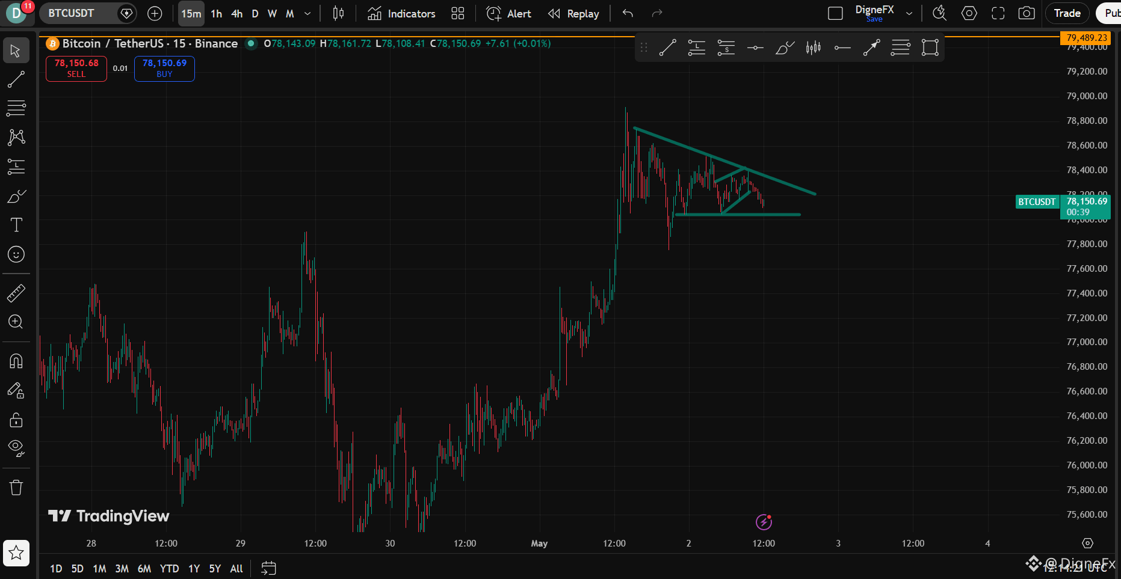Select the arrow cursor tool in left sidebar

pyautogui.click(x=16, y=51)
